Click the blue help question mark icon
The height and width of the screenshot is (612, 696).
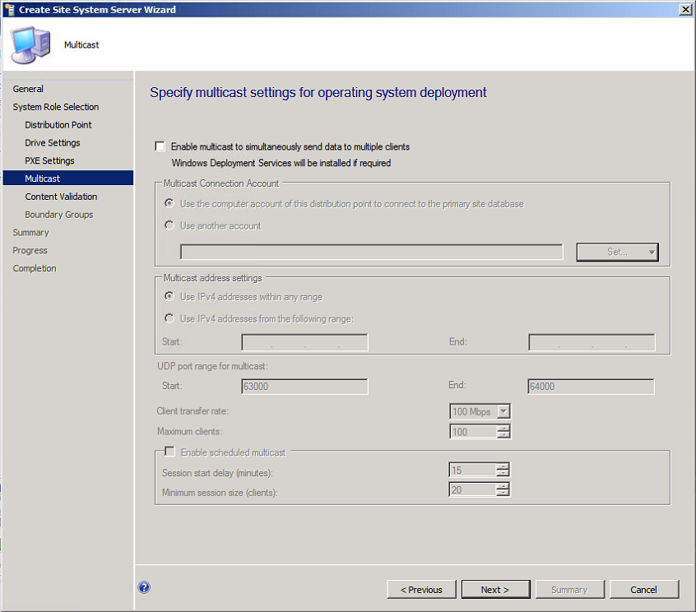coord(144,587)
